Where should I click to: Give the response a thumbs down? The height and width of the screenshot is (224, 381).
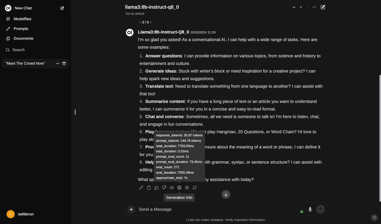[x=164, y=187]
